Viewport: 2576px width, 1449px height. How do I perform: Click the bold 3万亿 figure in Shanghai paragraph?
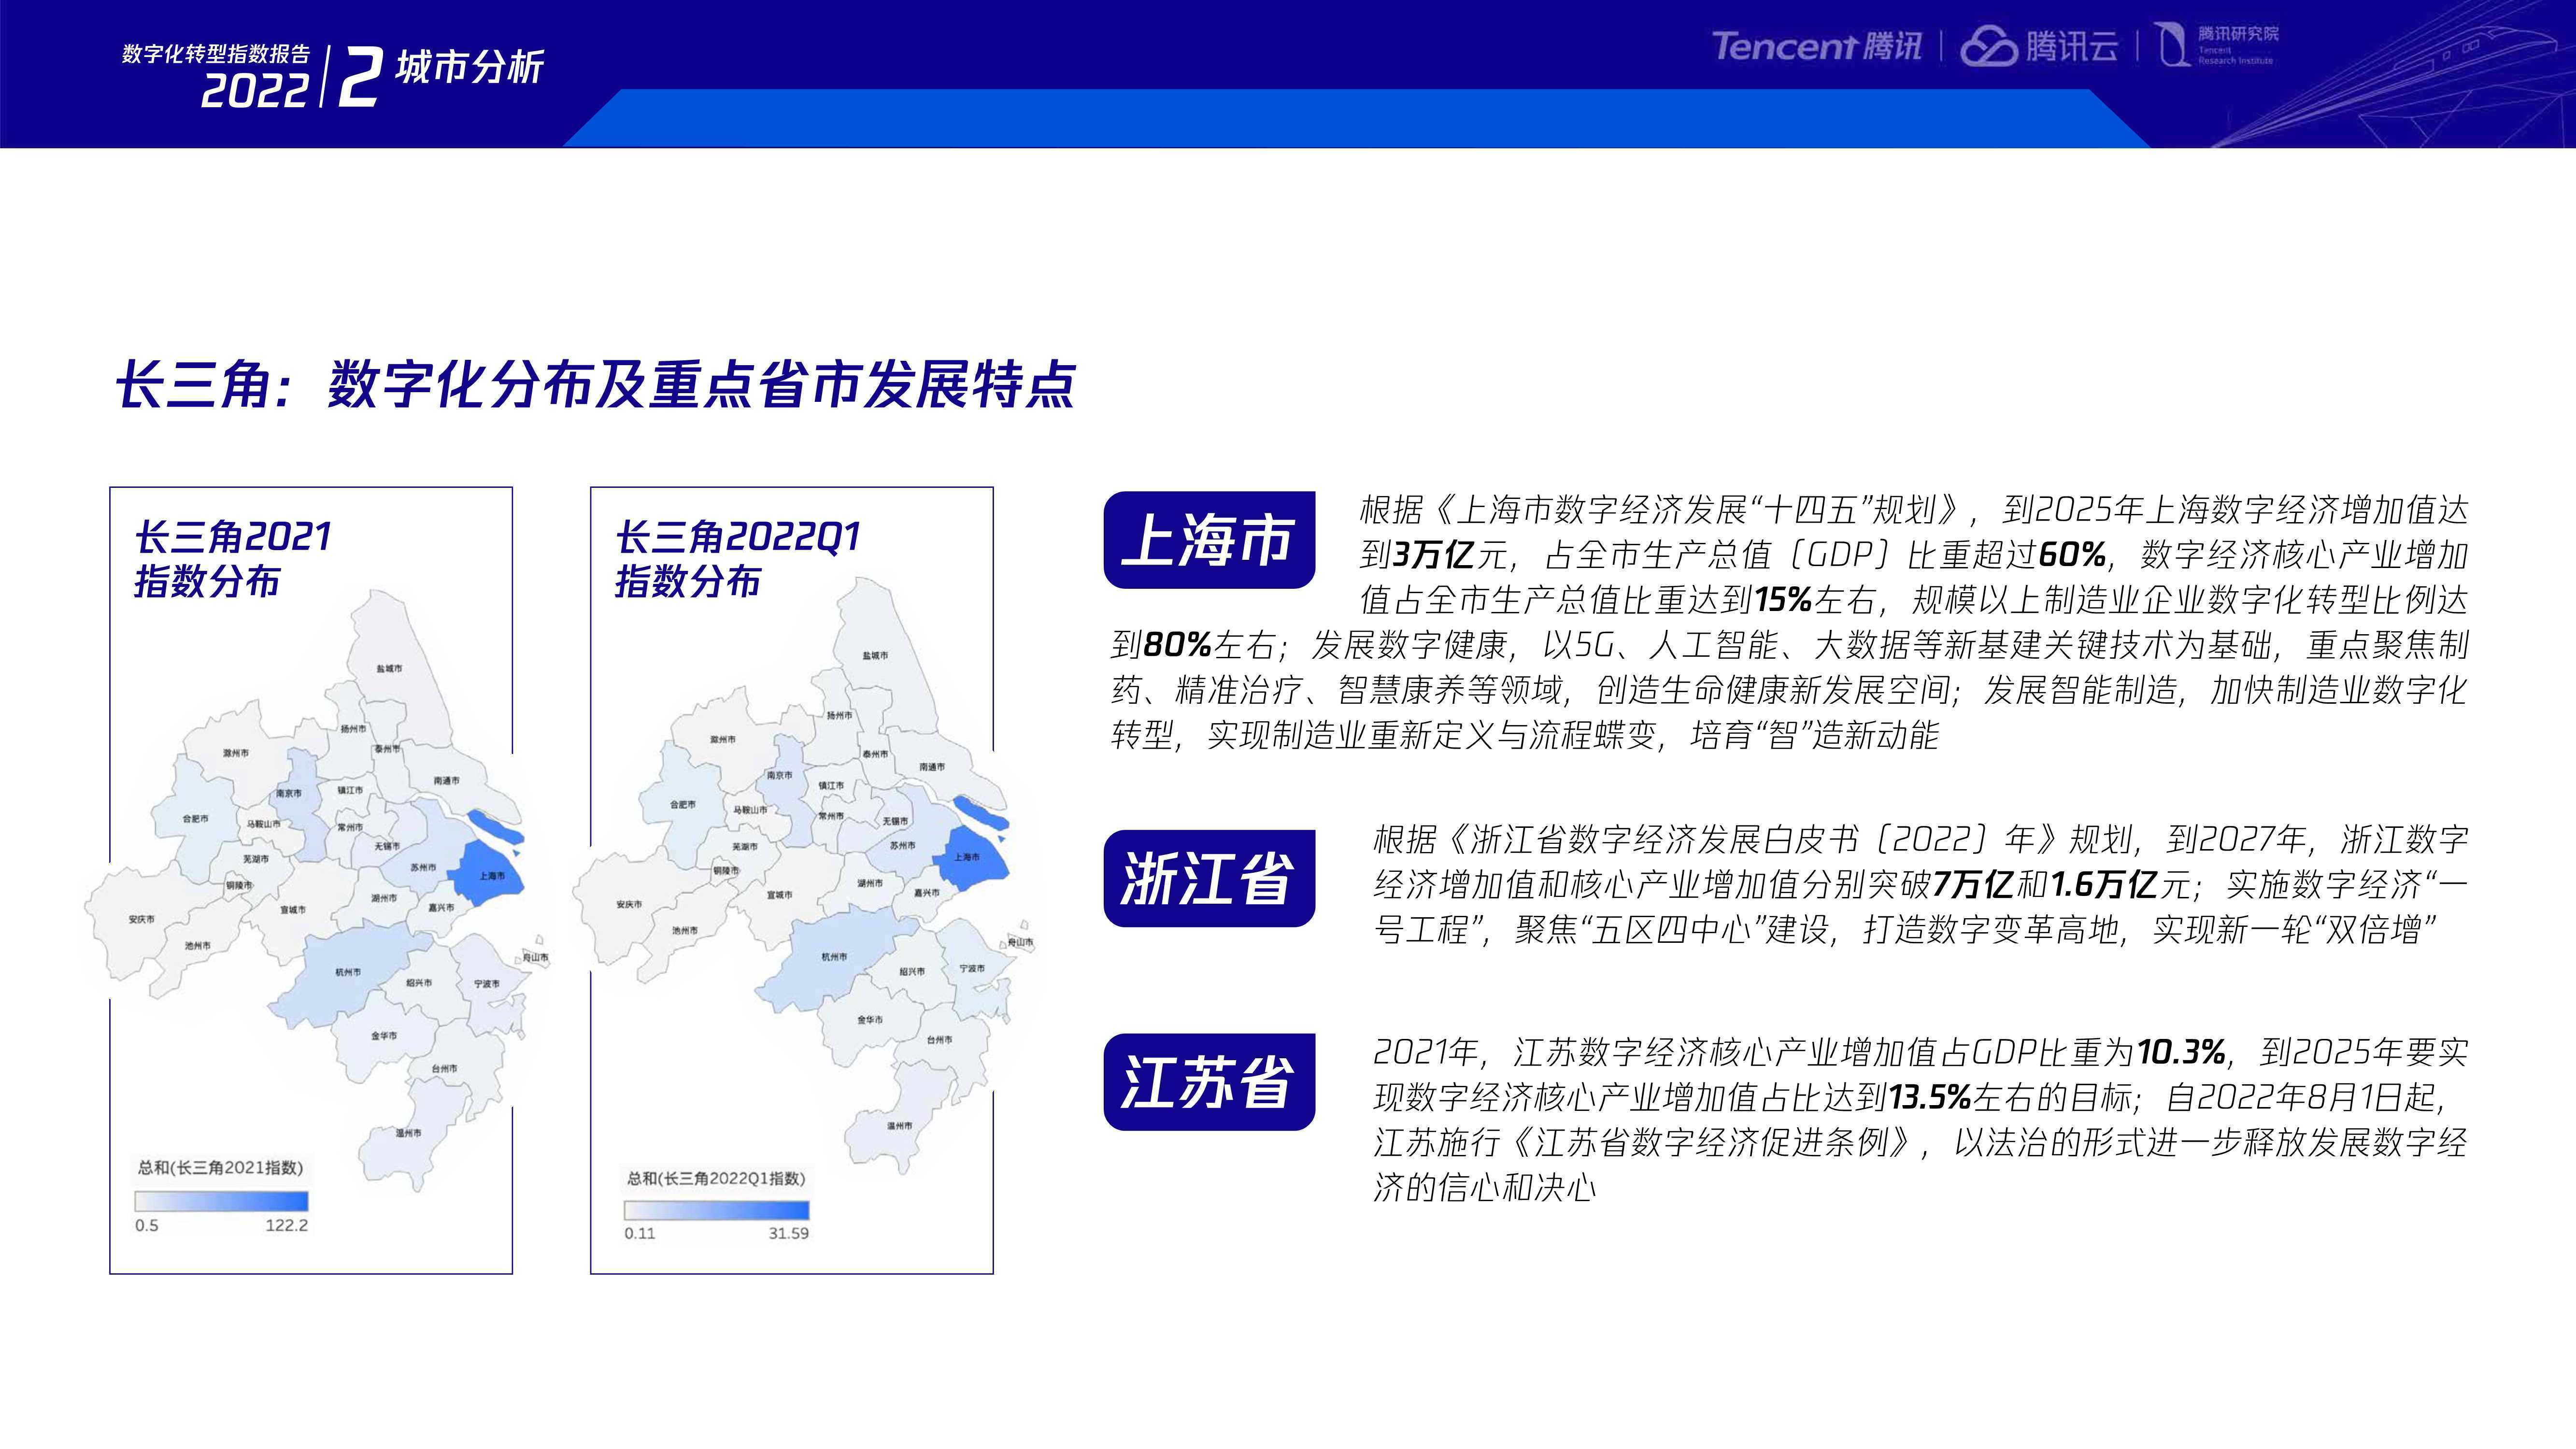pyautogui.click(x=1434, y=555)
